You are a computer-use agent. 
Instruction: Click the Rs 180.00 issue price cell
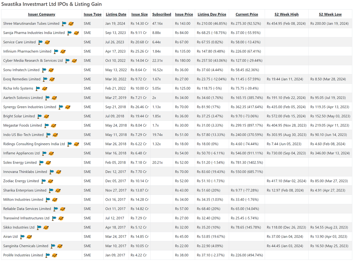pos(183,60)
